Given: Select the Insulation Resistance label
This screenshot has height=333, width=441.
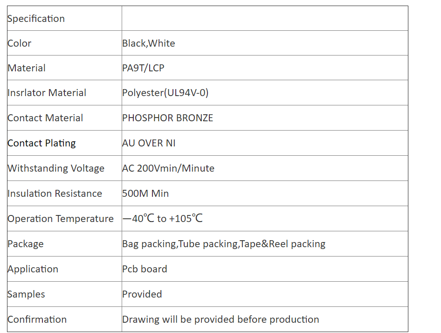Looking at the screenshot, I should coord(55,194).
